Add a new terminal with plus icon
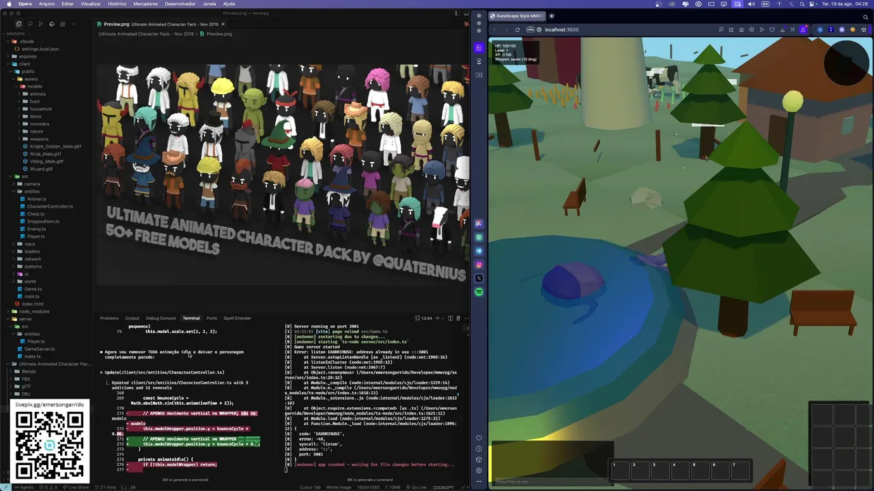The height and width of the screenshot is (491, 874). tap(438, 318)
